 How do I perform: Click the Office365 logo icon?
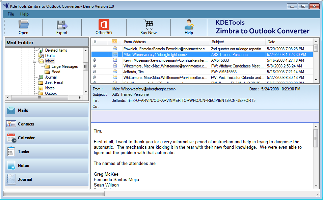click(104, 25)
